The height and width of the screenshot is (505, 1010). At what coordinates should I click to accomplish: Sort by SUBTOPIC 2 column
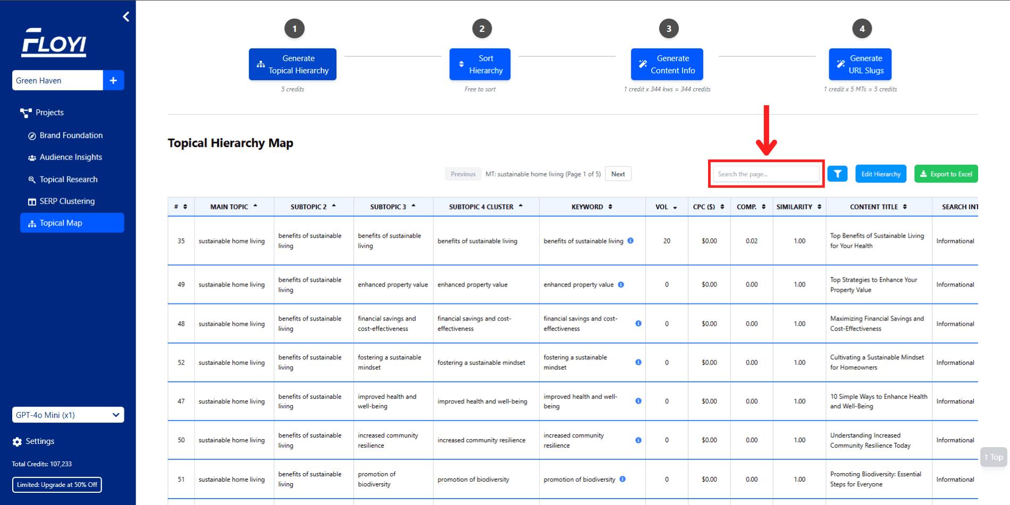click(314, 207)
